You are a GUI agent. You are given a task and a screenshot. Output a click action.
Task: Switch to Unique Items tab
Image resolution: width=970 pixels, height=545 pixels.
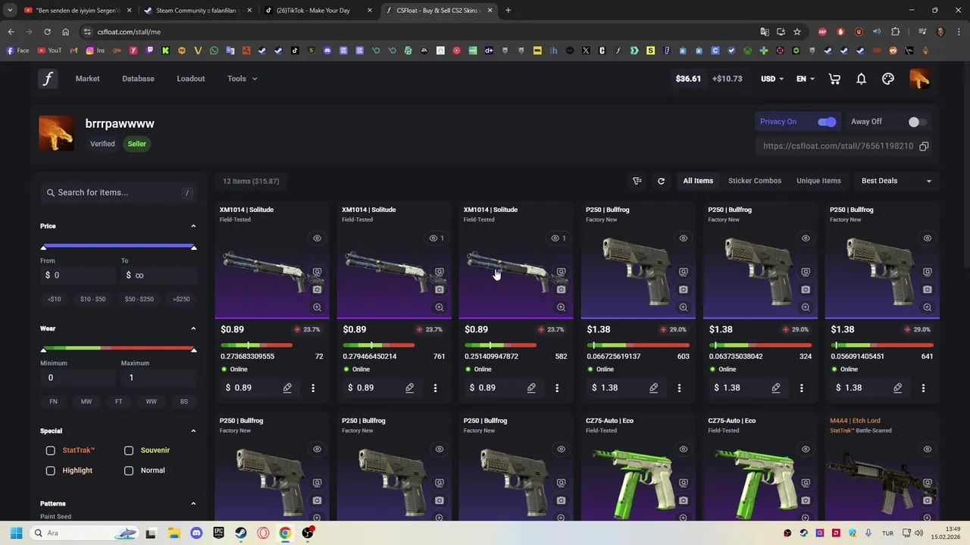click(x=818, y=181)
